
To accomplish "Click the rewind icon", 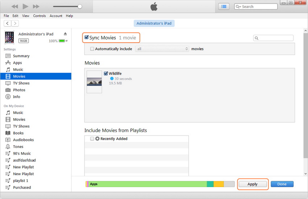I will [x=14, y=7].
